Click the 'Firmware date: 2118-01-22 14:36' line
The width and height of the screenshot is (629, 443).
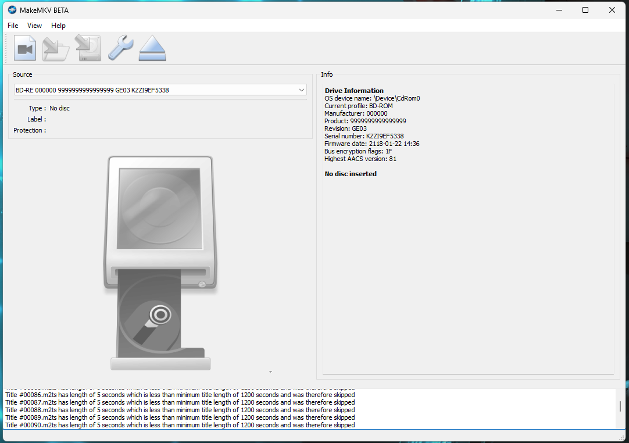coord(372,144)
